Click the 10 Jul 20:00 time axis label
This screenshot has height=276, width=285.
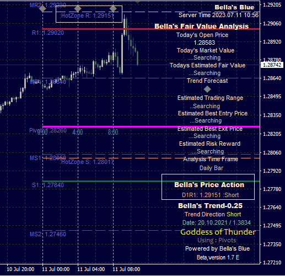pyautogui.click(x=20, y=269)
